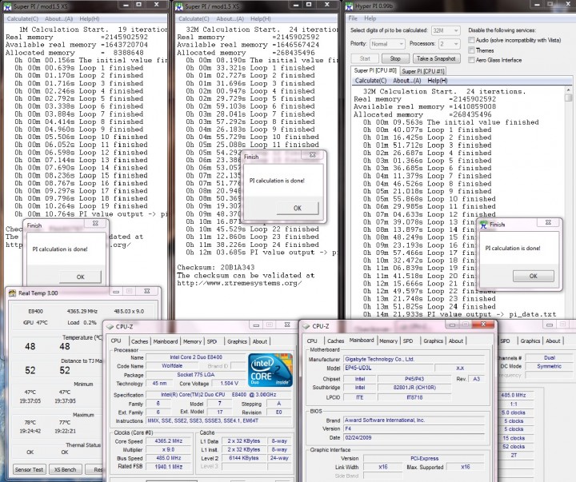
Task: Click the 82801JR (ICH10R) southbridge field
Action: click(414, 388)
